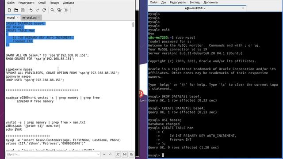This screenshot has height=159, width=283.
Task: Open the terminal's Файл menu
Action: pos(153,2)
